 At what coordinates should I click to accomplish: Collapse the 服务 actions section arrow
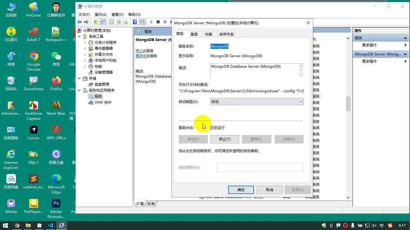(405, 38)
